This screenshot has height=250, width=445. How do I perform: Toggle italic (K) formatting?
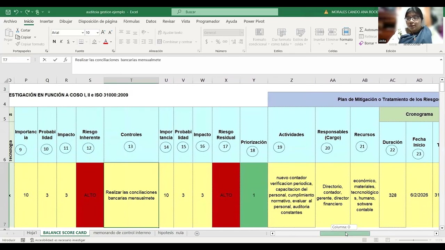[x=61, y=42]
